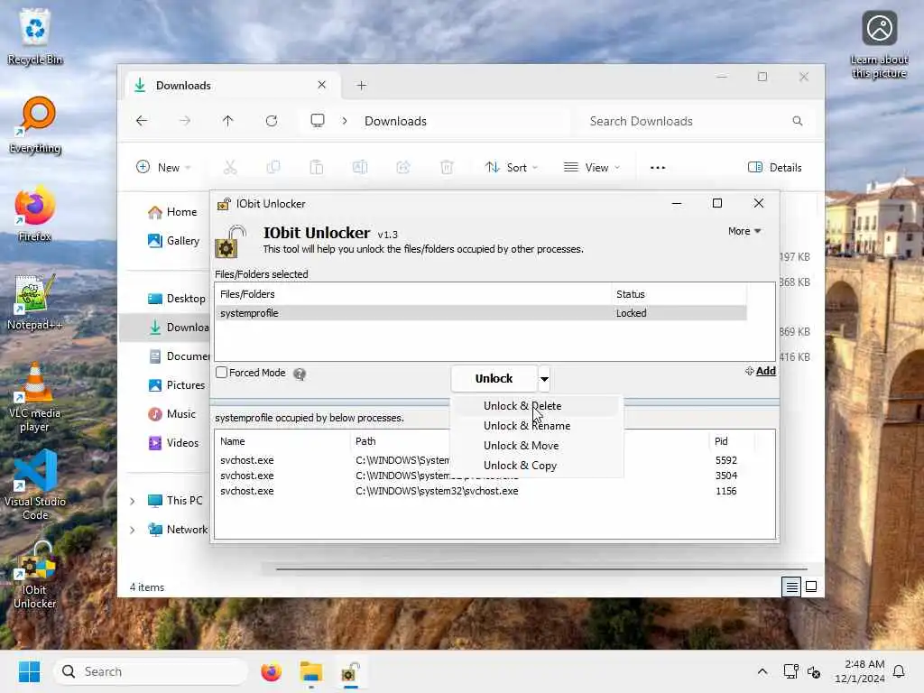Image resolution: width=924 pixels, height=693 pixels.
Task: Click the main Unlock button
Action: pos(494,378)
